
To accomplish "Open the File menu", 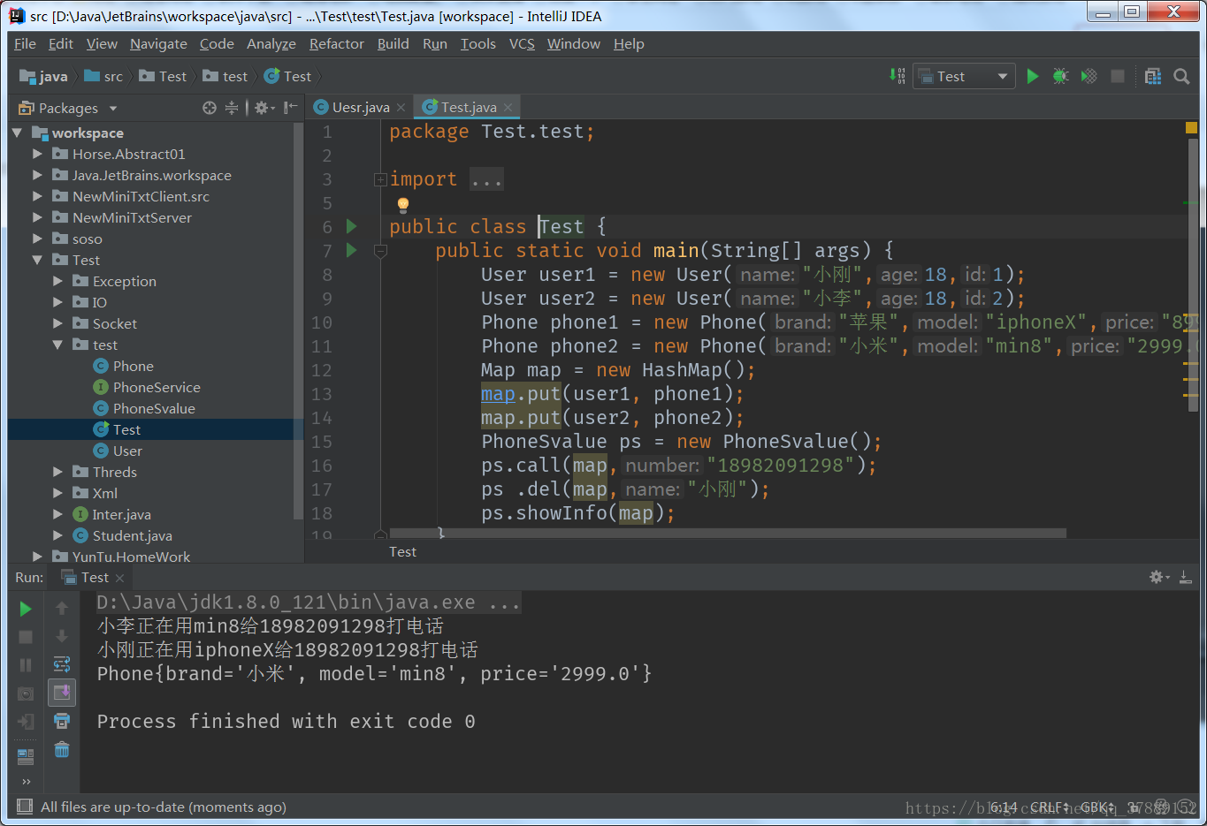I will pos(25,44).
